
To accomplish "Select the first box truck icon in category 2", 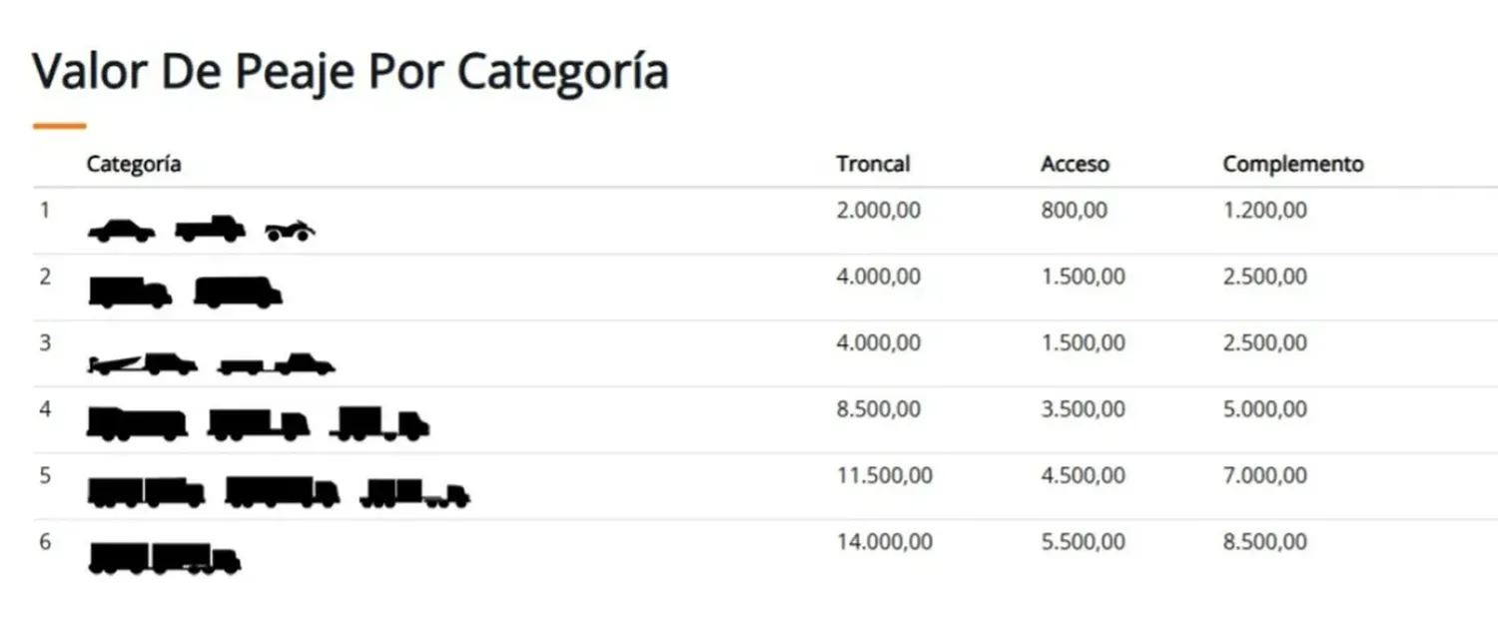I will point(130,293).
